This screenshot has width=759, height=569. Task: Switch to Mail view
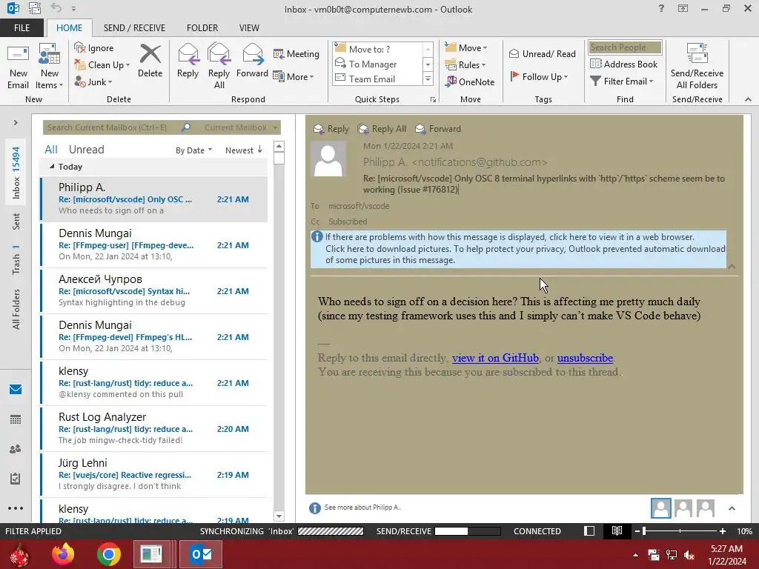point(16,390)
